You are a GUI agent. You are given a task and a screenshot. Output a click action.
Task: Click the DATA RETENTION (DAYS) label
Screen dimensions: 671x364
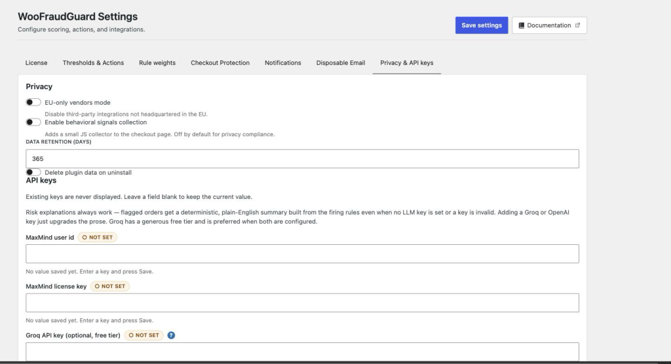pos(58,142)
